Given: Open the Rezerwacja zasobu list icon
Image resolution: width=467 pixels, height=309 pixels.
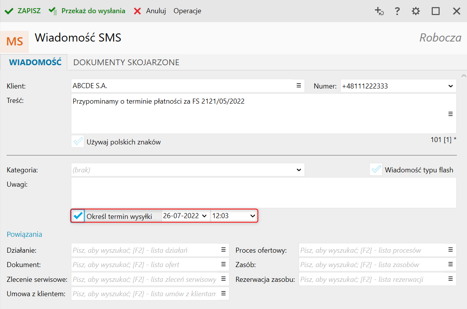Looking at the screenshot, I should coord(450,278).
